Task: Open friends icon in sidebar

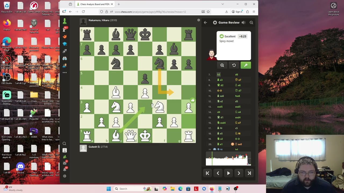Action: coord(64,157)
